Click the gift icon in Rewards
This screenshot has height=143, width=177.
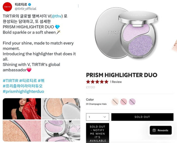[x=154, y=130]
